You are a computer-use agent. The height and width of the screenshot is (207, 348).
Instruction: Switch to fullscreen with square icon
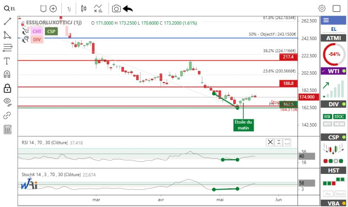point(336,8)
